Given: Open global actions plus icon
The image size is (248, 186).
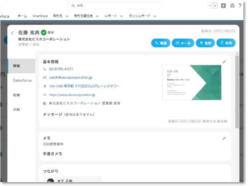Looking at the screenshot, I should point(223,6).
